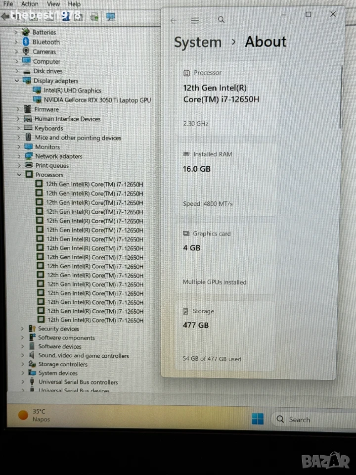Click the Storage controllers icon
Viewport: 356px width, 475px height.
[x=32, y=364]
